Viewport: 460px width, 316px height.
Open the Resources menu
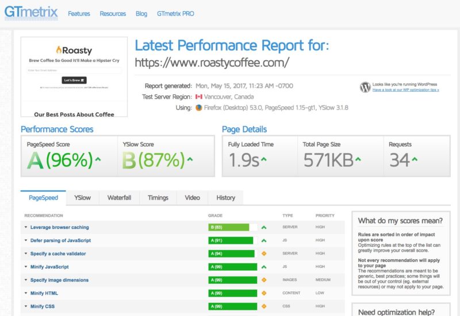pos(113,13)
